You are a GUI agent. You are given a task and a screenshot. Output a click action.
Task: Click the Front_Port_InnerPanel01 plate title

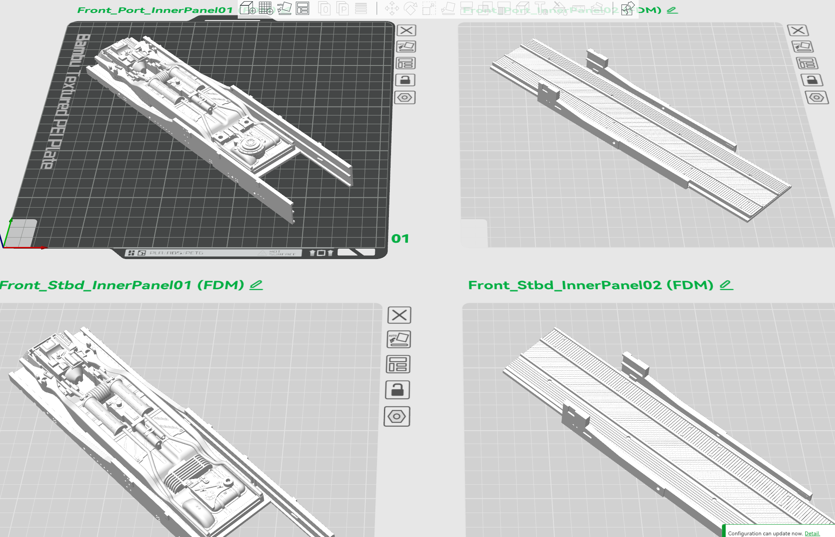point(155,10)
